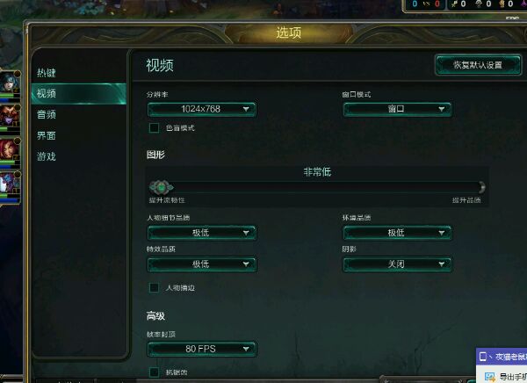Viewport: 527px width, 383px height.
Task: Click the kills score icon in top scoreboard
Action: [455, 4]
